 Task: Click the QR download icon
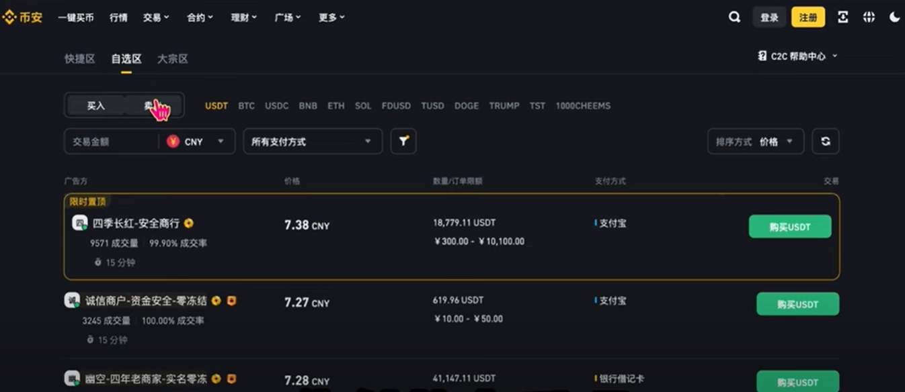(x=842, y=17)
